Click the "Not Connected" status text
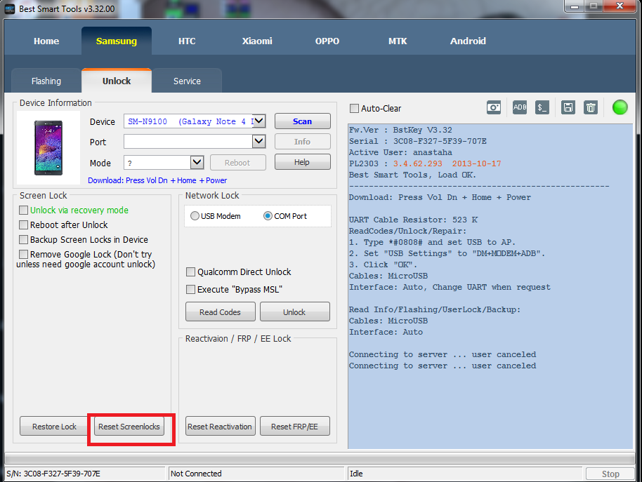Viewport: 642px width, 482px height. [x=196, y=474]
